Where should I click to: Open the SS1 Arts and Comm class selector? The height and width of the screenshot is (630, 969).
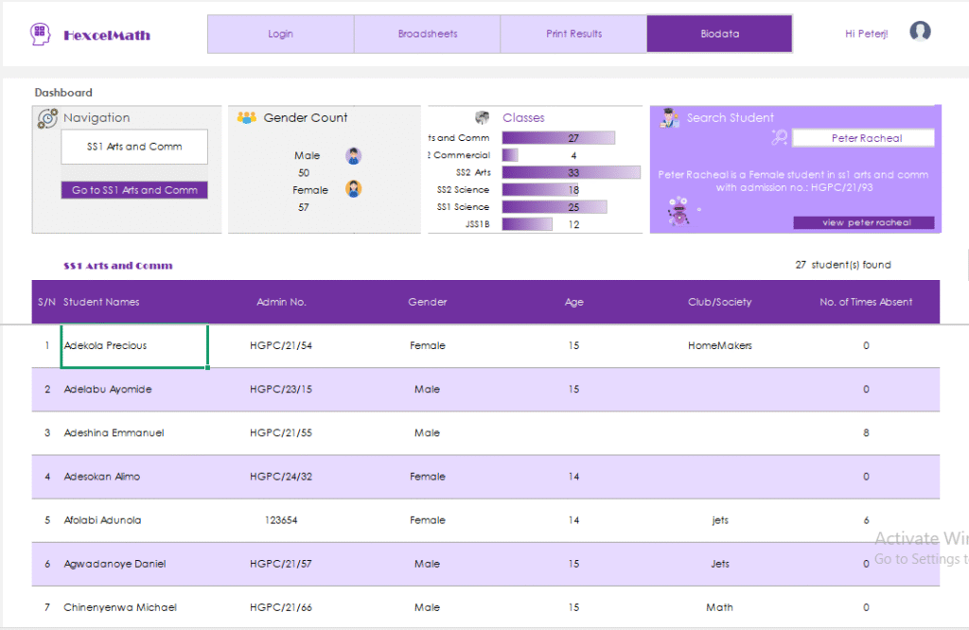[x=134, y=147]
